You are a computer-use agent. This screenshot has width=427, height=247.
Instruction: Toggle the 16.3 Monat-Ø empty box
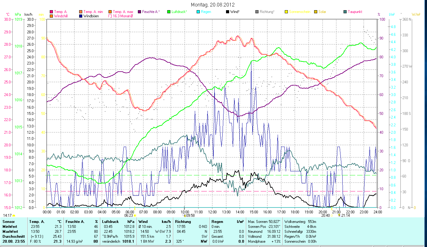(x=110, y=16)
